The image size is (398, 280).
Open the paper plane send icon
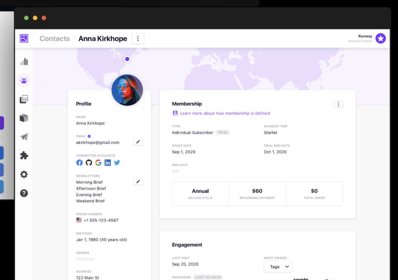(24, 137)
